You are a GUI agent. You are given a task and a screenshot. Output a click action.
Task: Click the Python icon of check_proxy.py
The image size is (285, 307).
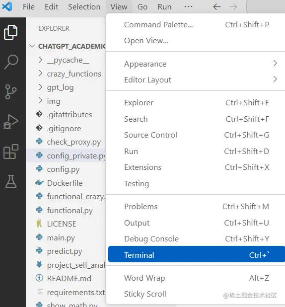tap(39, 142)
